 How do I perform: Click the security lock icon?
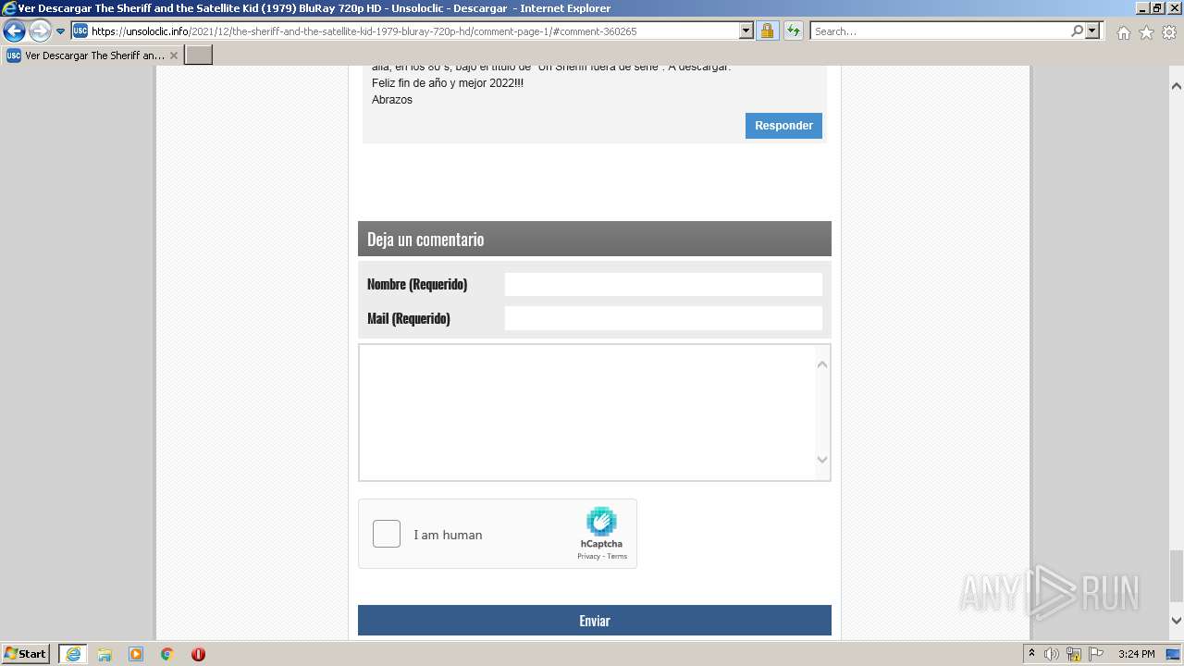pyautogui.click(x=767, y=31)
